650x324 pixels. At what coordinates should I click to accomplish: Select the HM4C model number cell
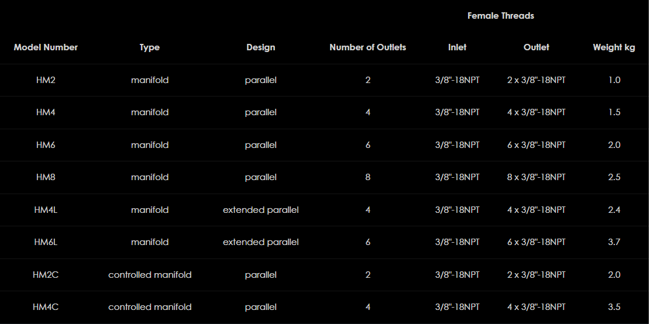tap(46, 307)
